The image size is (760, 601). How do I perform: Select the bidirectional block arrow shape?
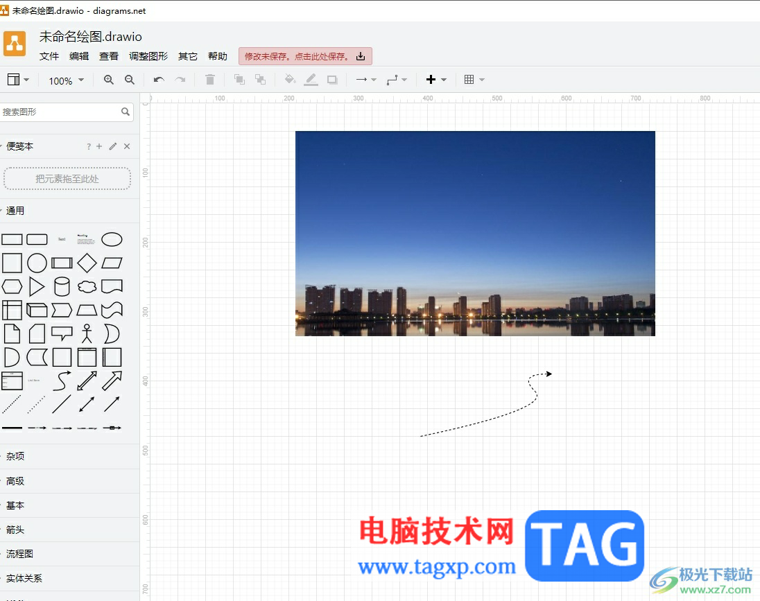point(87,381)
